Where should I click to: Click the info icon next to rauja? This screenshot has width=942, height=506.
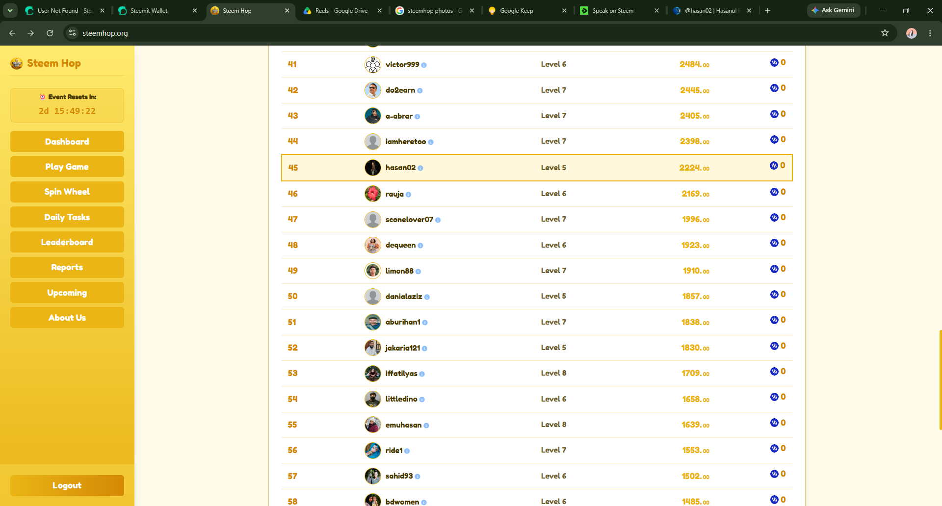click(408, 195)
